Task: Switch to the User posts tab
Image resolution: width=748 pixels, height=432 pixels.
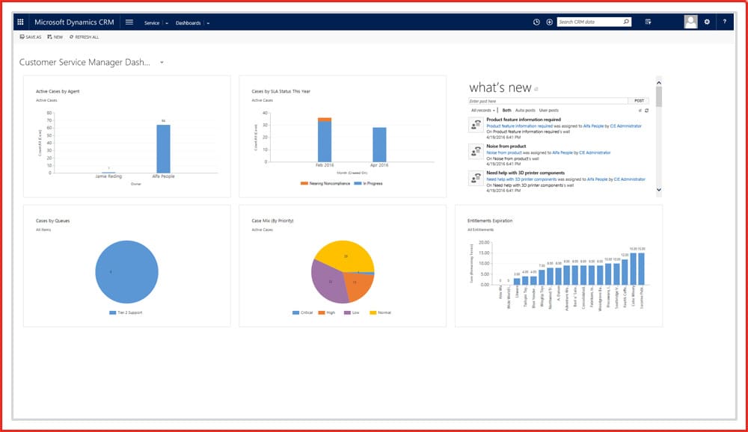Action: point(548,111)
